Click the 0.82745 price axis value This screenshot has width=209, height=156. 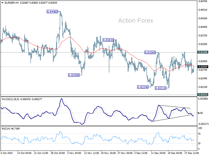(203, 70)
